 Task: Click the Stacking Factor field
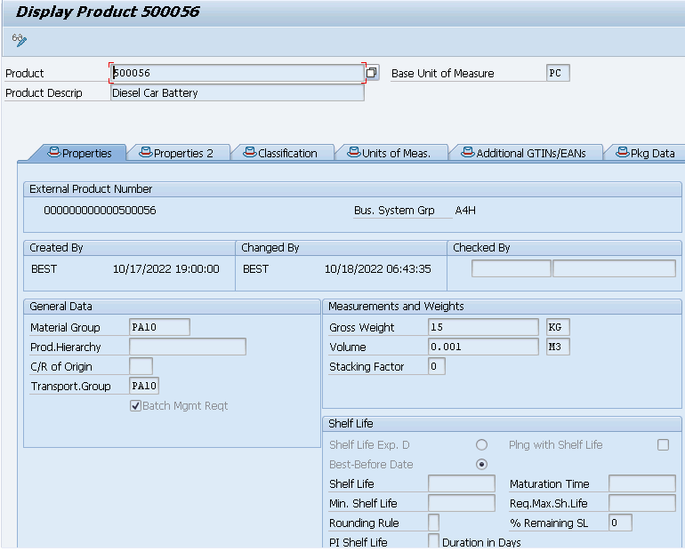click(x=437, y=366)
